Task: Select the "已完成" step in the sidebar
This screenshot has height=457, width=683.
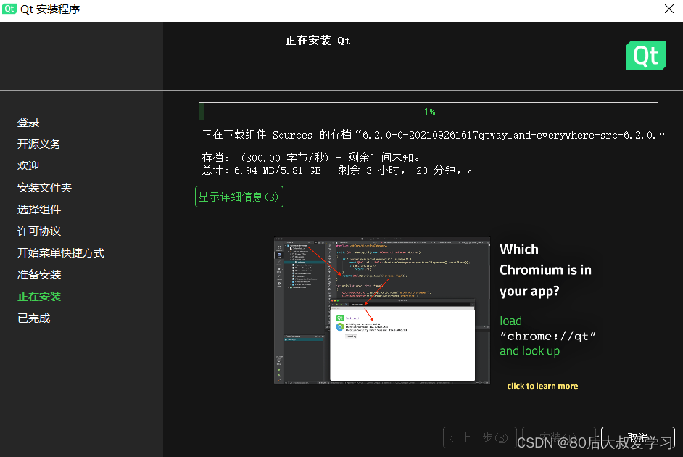Action: click(33, 318)
